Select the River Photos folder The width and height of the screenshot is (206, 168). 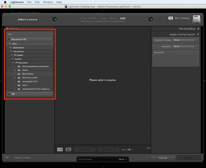pos(28,74)
